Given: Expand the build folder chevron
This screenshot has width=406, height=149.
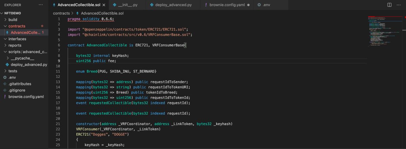Looking at the screenshot, I should click(5, 20).
